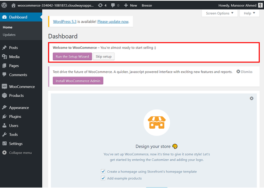Click the home icon beside the site name
264x189 pixels.
[13, 5]
